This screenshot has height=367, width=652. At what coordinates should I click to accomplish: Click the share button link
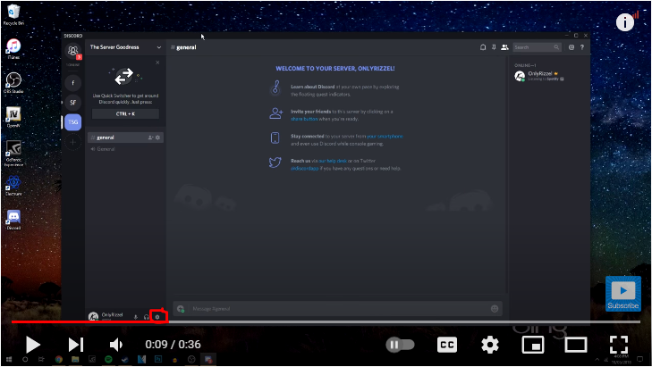(304, 119)
